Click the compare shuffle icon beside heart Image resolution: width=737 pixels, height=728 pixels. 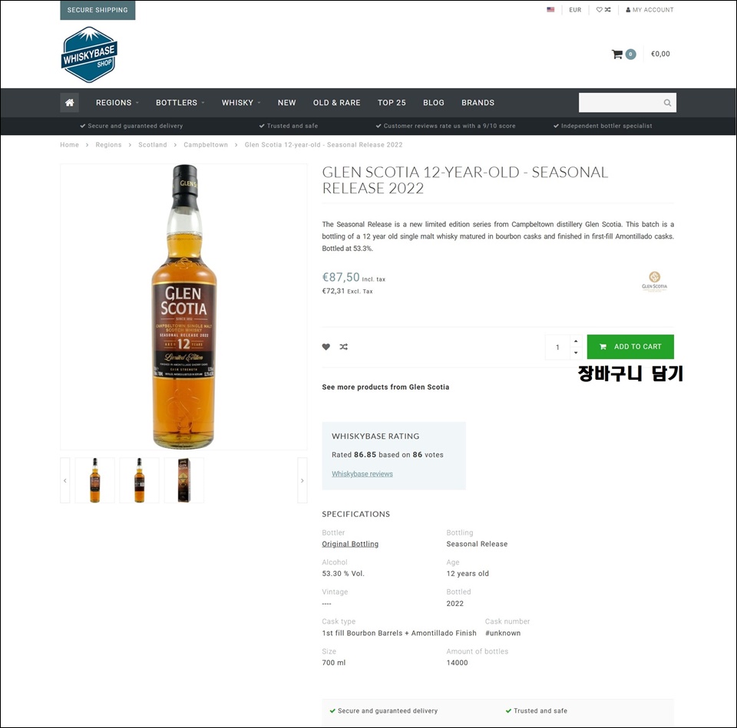pos(344,347)
